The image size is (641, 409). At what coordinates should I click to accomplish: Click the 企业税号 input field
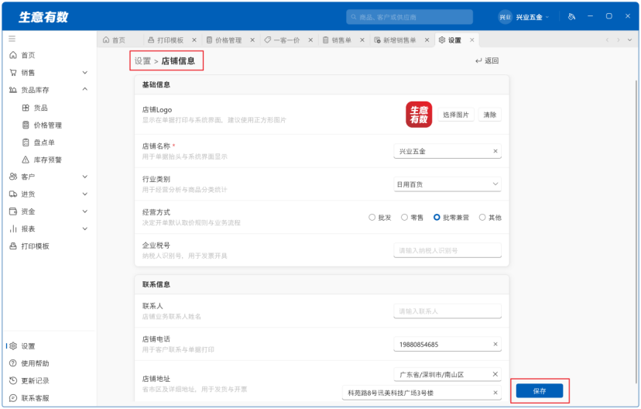pyautogui.click(x=447, y=250)
